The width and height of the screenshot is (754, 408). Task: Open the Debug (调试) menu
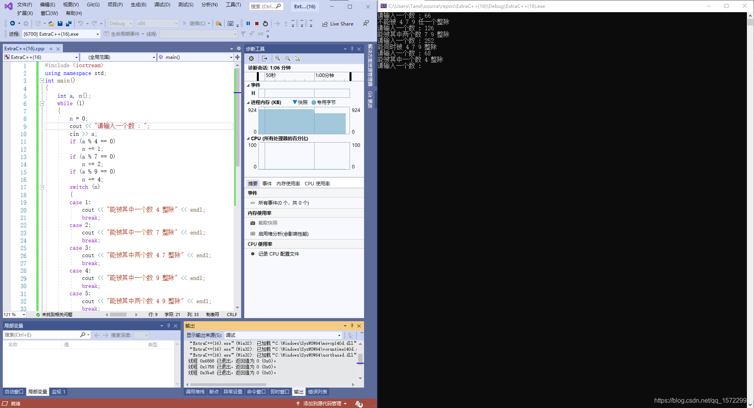click(162, 5)
